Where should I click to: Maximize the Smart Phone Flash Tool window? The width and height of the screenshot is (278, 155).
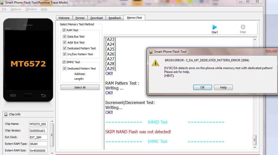click(x=248, y=2)
